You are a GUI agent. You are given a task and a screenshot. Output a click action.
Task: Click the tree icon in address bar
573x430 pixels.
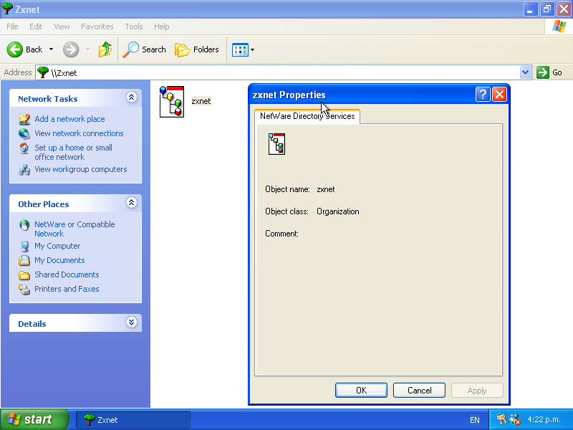43,72
